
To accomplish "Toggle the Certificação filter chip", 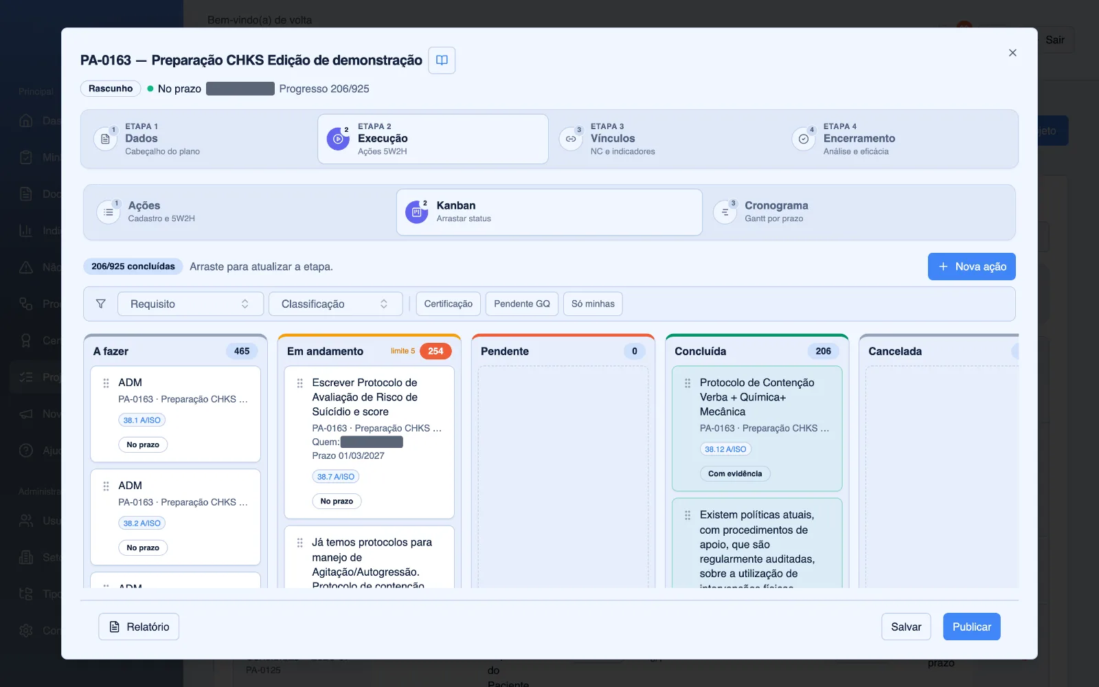I will point(448,304).
